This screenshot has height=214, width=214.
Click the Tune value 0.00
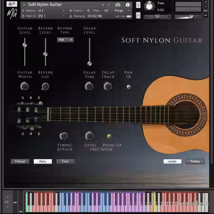(x=161, y=10)
